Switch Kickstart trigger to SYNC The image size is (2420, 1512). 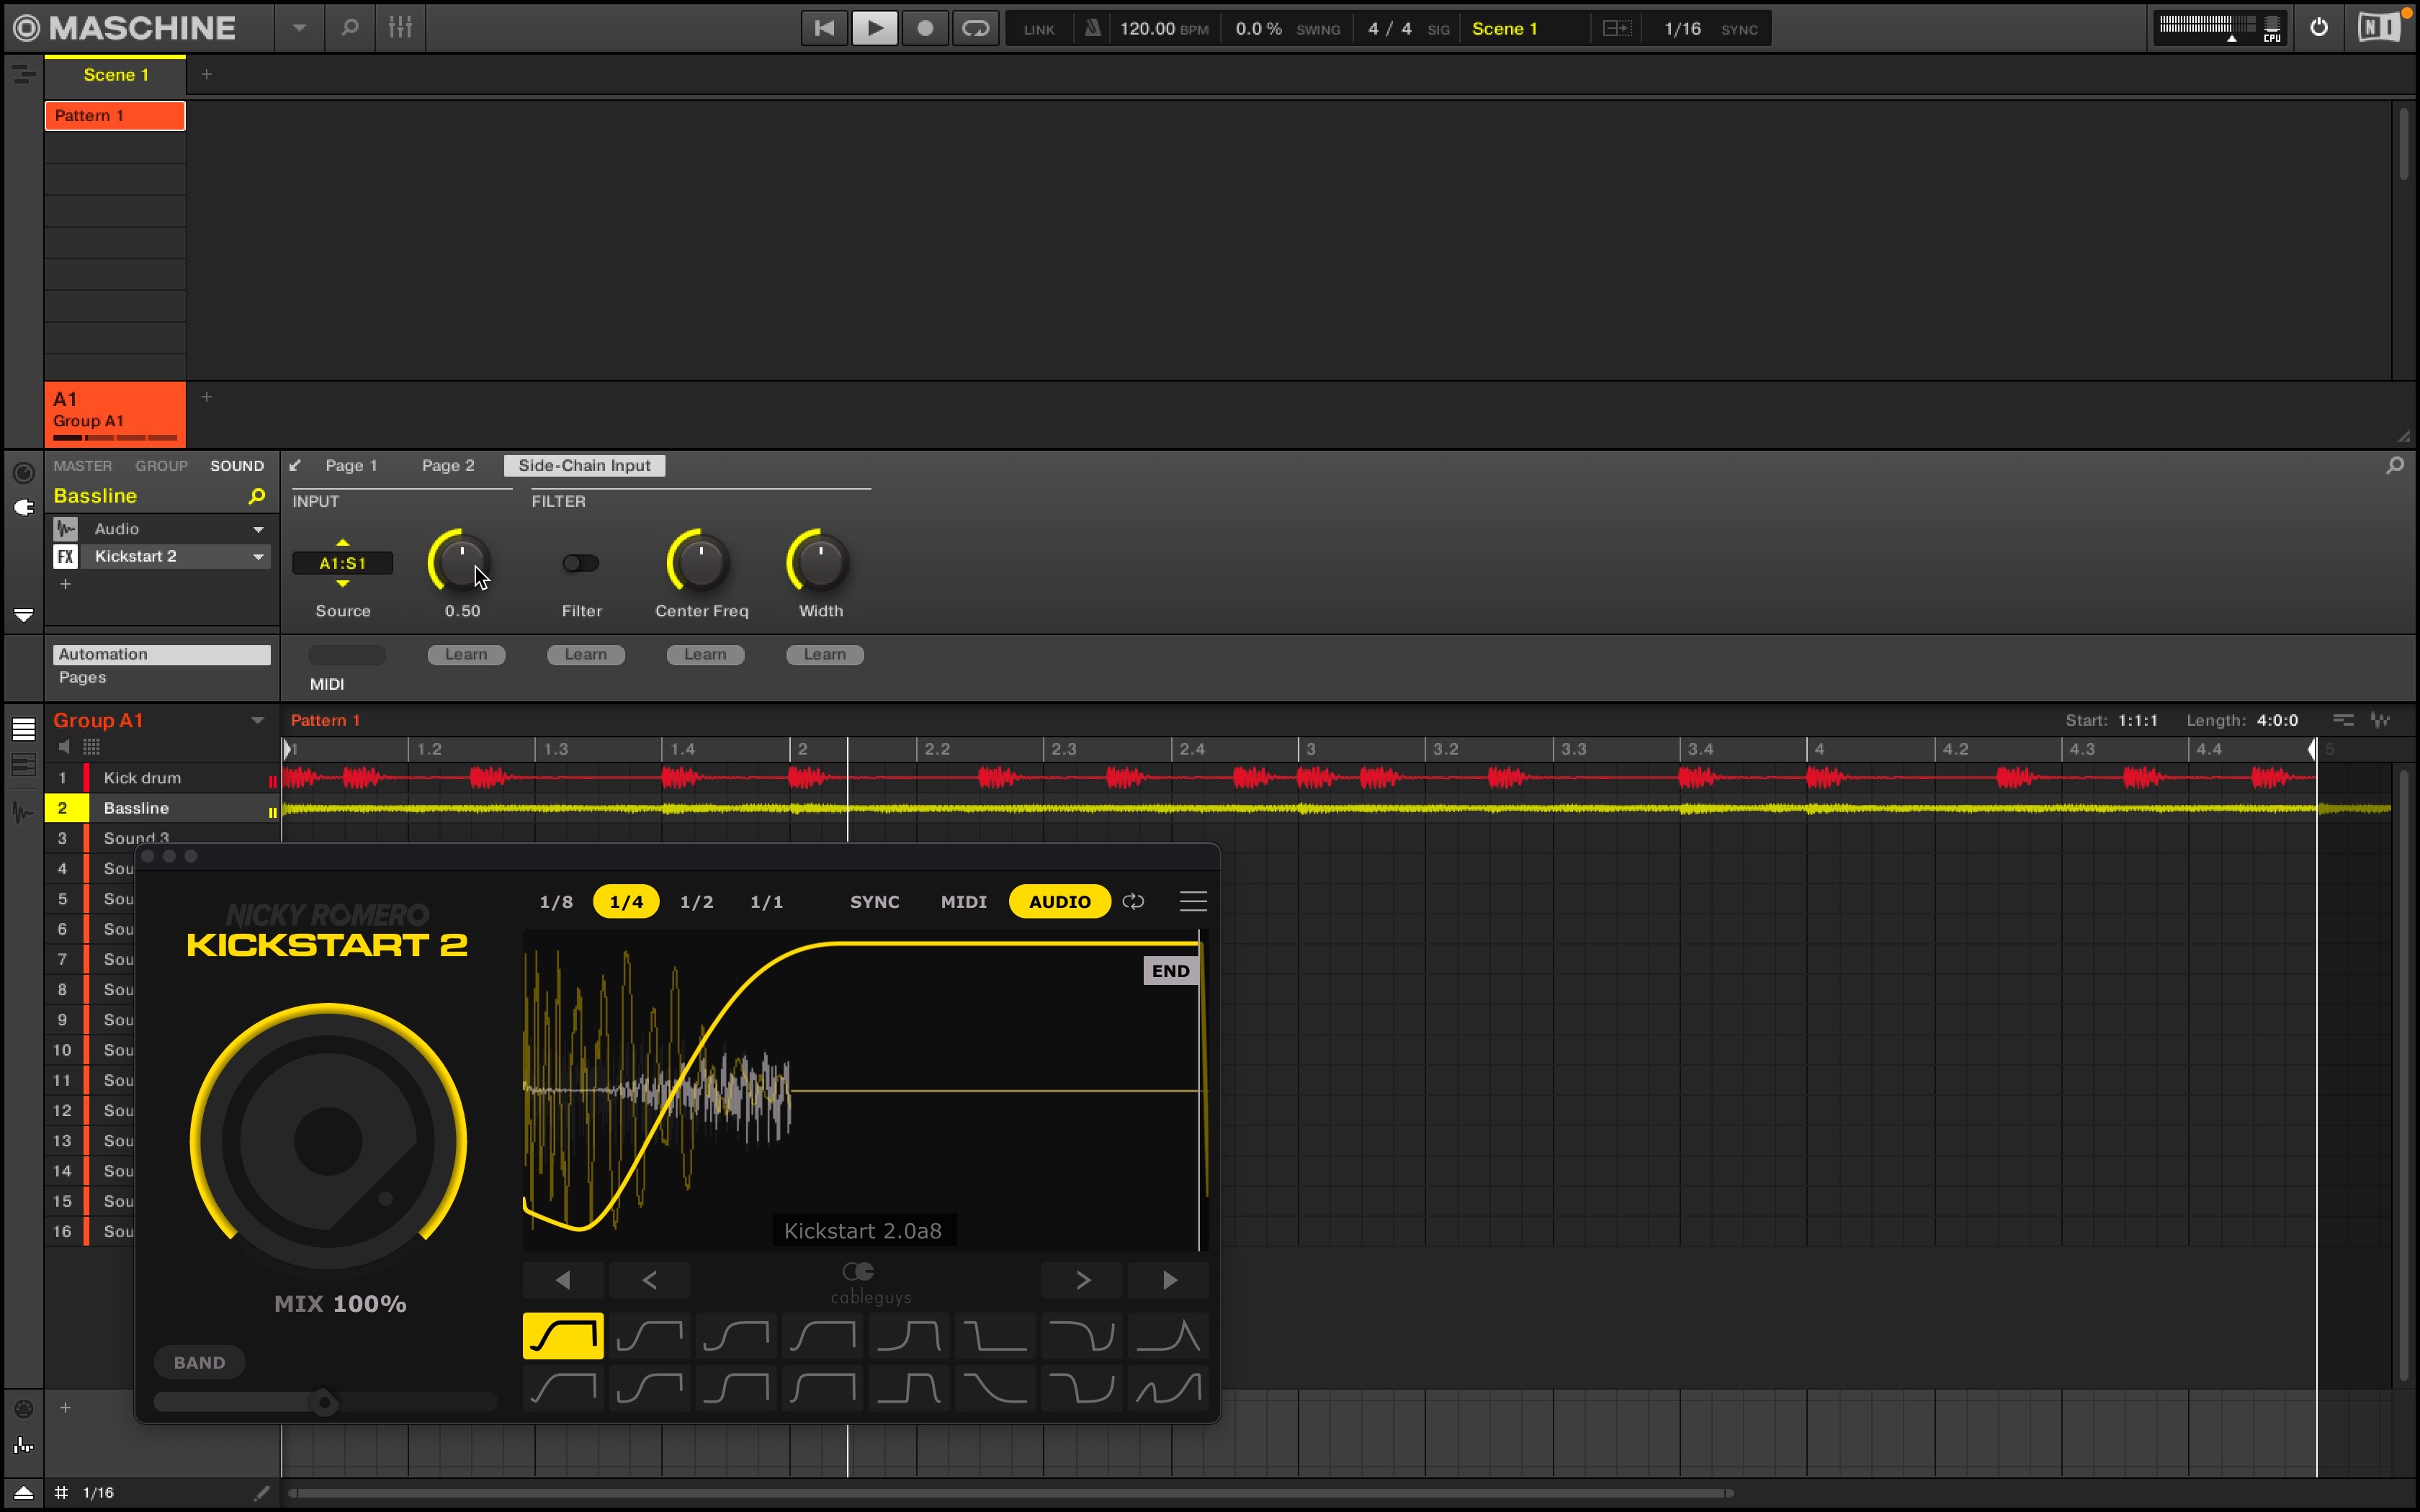pyautogui.click(x=875, y=902)
